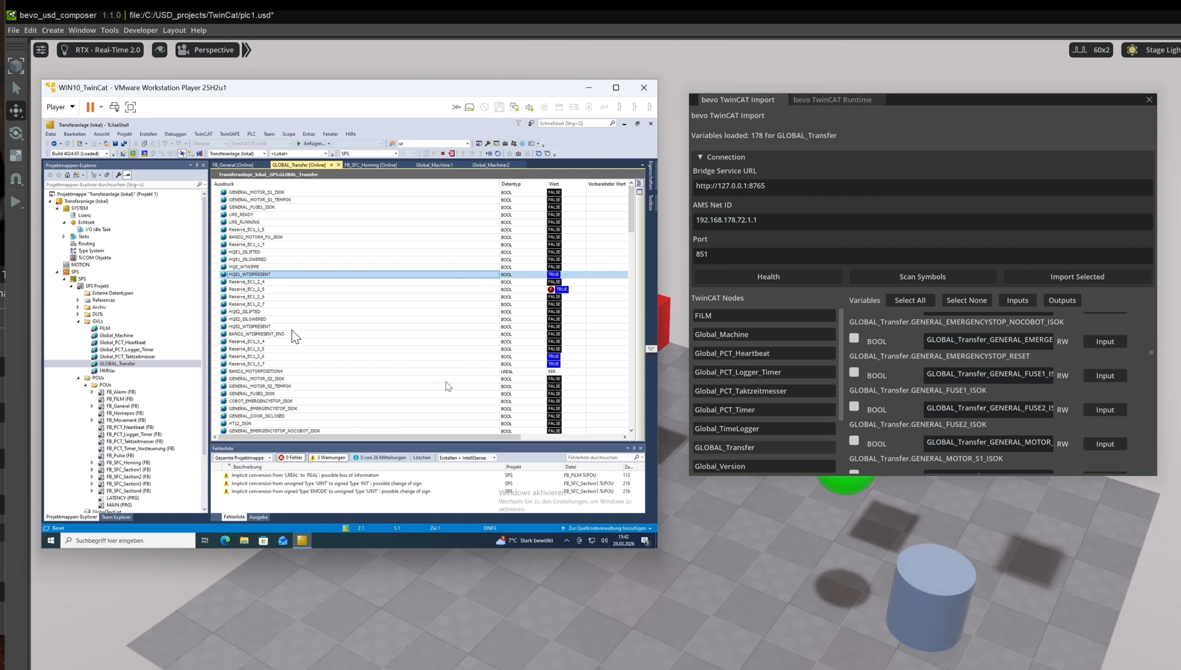1181x670 pixels.
Task: Open the TwinCAT menu in TcXaeShell
Action: pos(203,134)
